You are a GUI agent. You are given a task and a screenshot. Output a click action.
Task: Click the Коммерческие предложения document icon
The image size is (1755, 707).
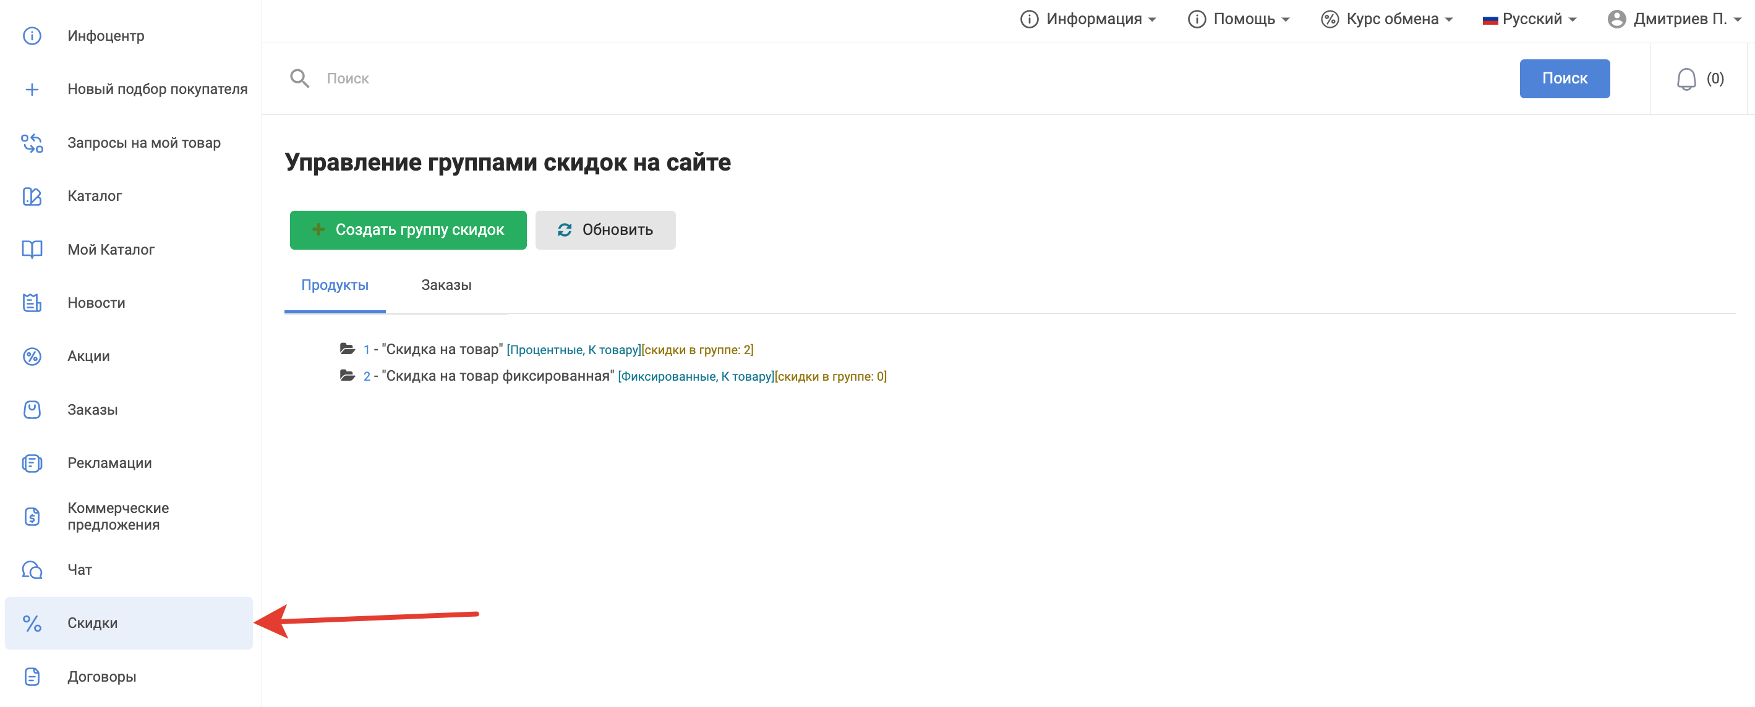[32, 516]
